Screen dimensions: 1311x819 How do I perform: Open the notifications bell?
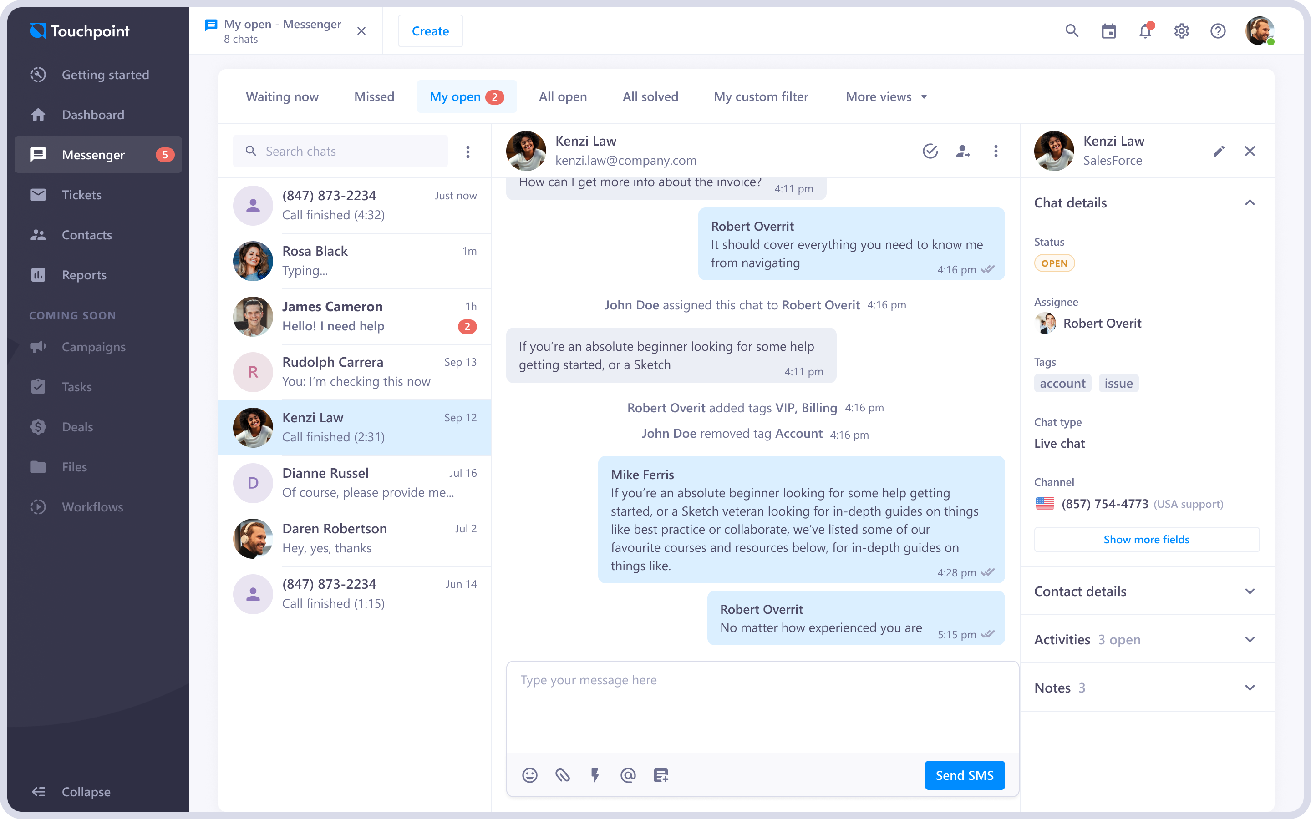tap(1145, 31)
